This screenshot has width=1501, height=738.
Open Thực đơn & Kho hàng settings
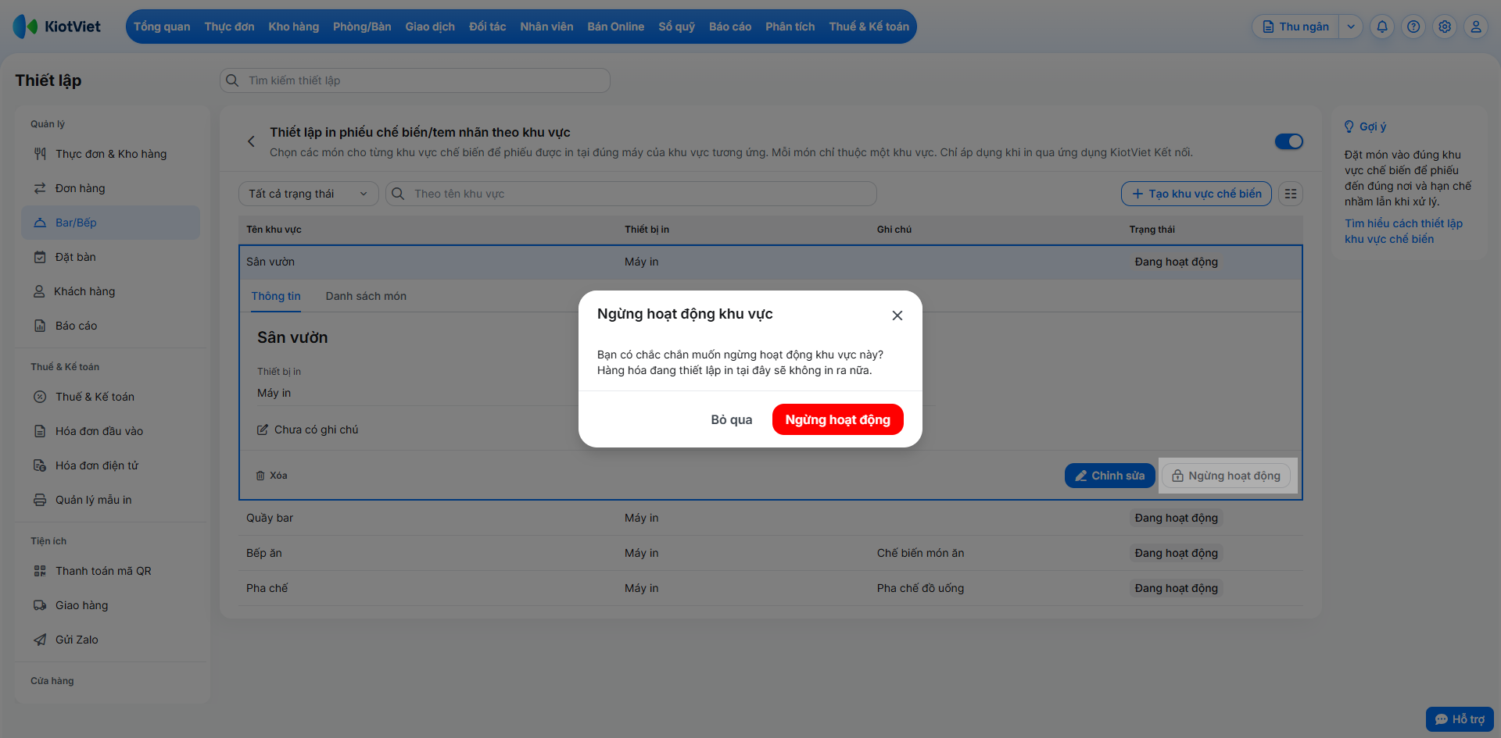pos(110,154)
